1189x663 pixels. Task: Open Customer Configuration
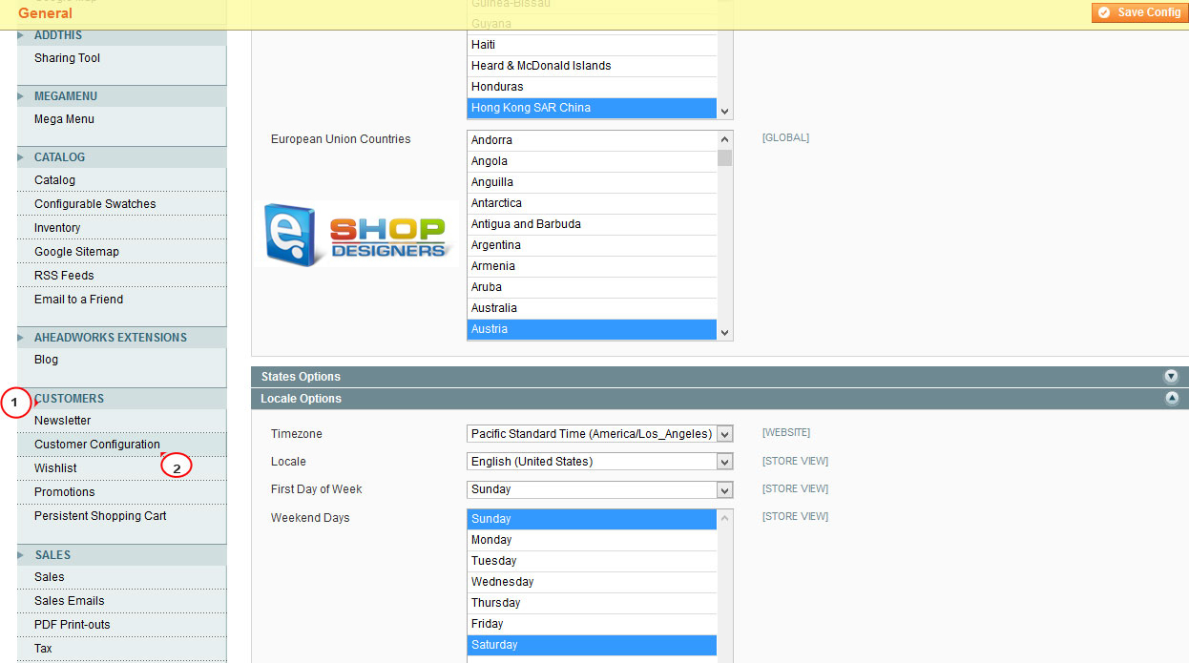coord(96,445)
